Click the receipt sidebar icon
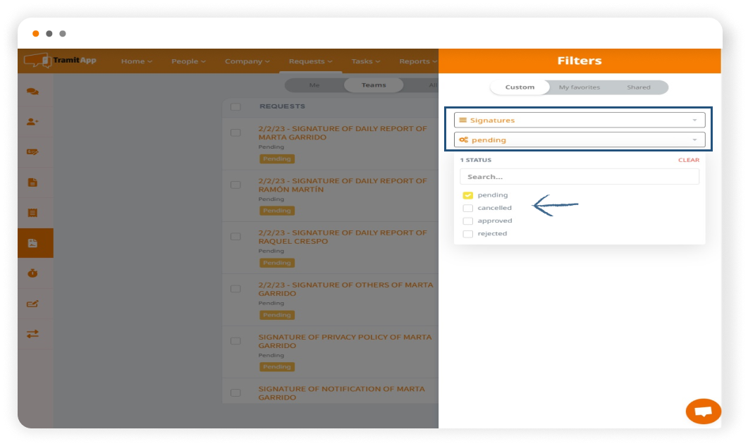 [32, 213]
